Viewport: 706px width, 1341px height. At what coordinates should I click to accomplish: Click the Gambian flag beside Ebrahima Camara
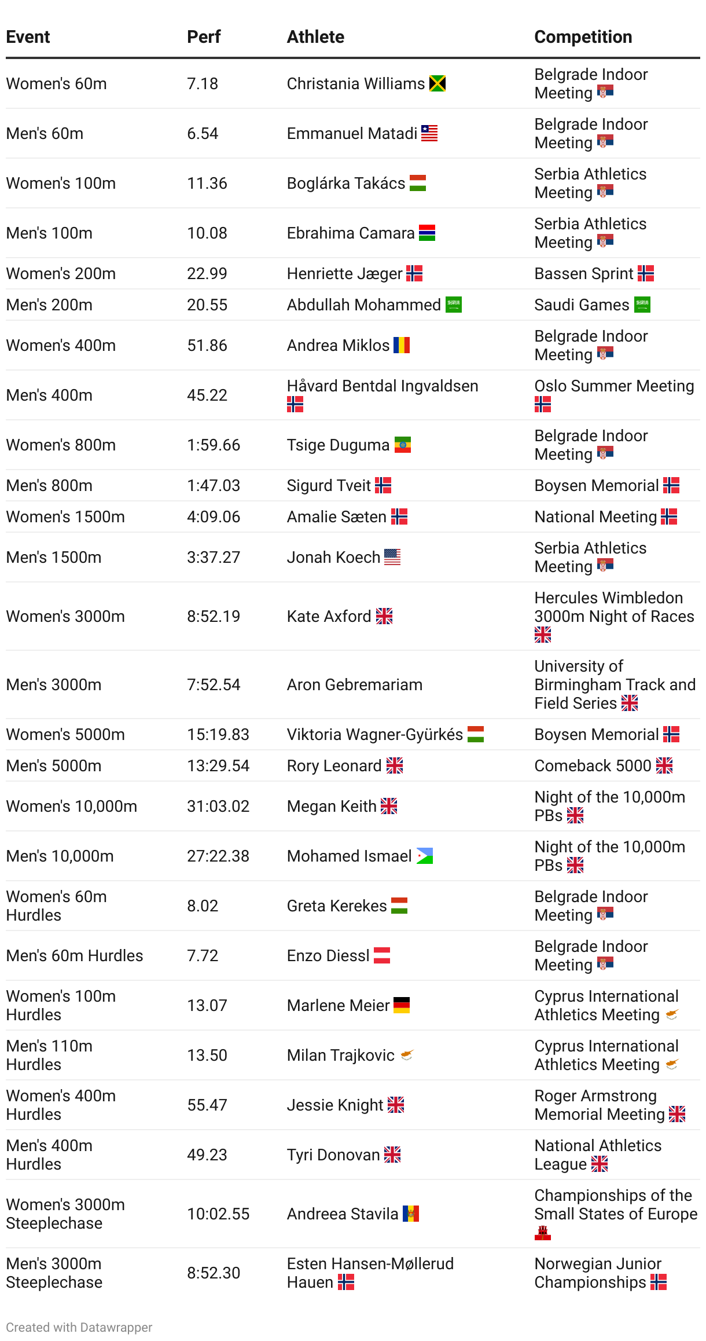[427, 233]
